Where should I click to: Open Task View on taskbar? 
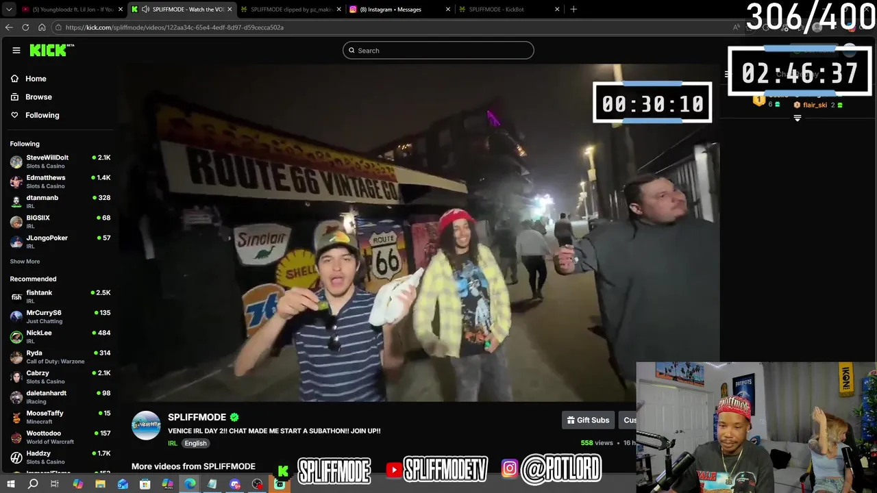(x=55, y=484)
